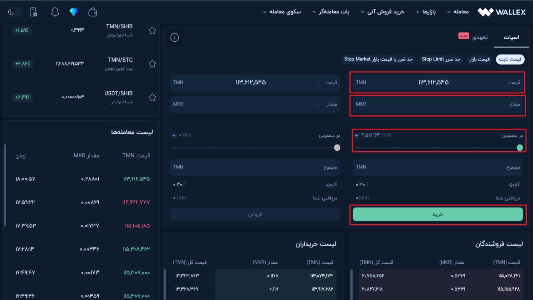This screenshot has width=533, height=300.
Task: Click the +۲.۸۲٪ change badge for TMN/BTC
Action: click(22, 64)
